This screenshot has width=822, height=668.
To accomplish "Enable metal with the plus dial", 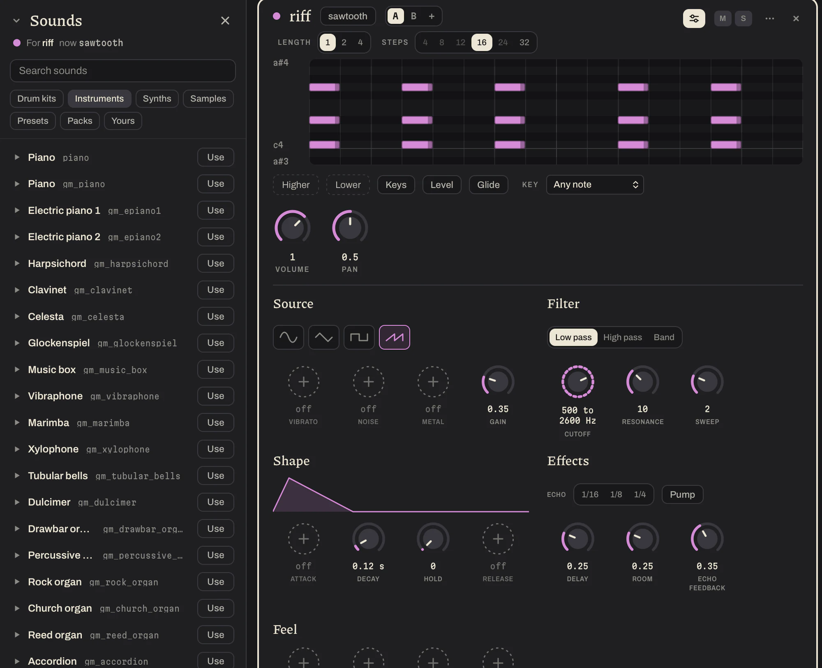I will pyautogui.click(x=433, y=382).
